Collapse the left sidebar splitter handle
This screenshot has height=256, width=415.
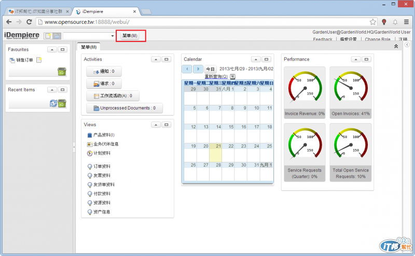tap(74, 147)
